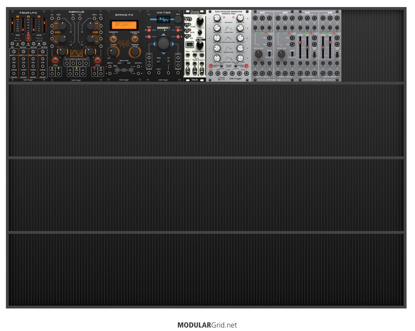Click the X IN jack on Victor

[x=149, y=58]
